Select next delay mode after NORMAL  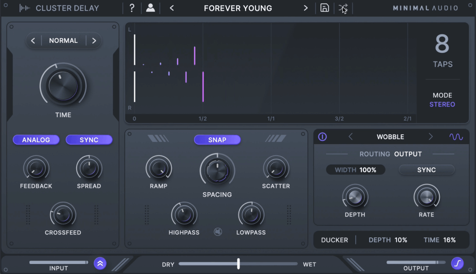coord(94,40)
